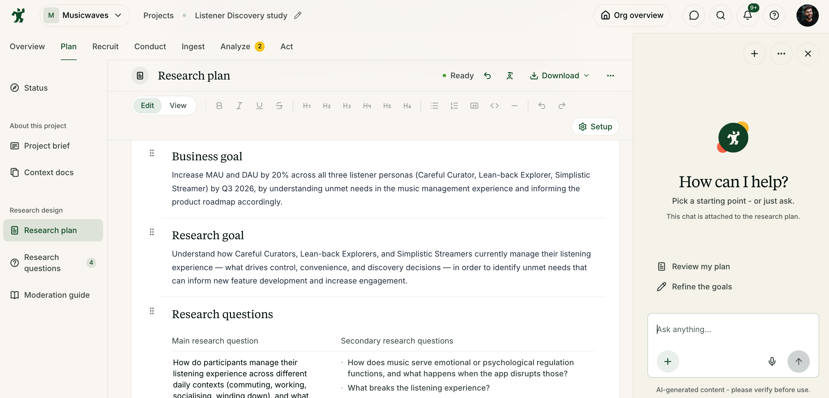Switch editor to Edit mode
The image size is (829, 398).
147,106
